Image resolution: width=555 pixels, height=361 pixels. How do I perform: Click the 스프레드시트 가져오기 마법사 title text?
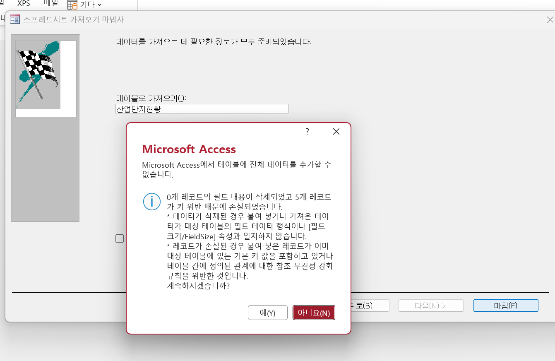click(x=73, y=19)
